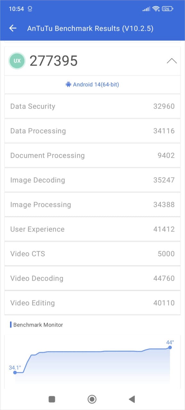Tap the Android robot icon
The image size is (185, 410).
(x=68, y=84)
